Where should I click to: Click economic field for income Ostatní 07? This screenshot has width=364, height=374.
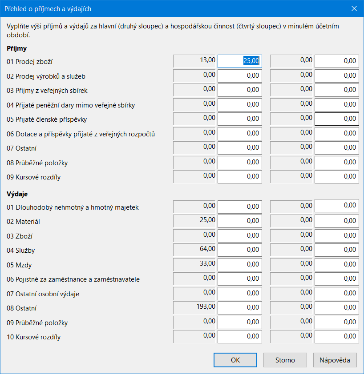coord(337,148)
